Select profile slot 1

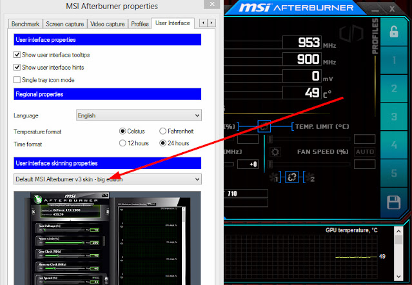394,60
